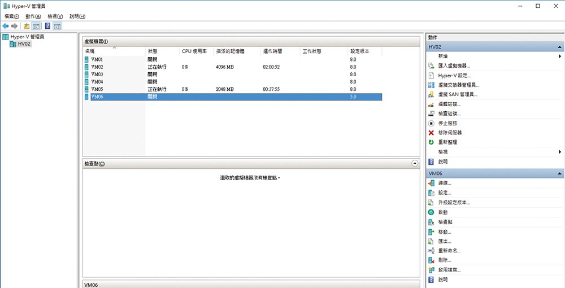Screen dimensions: 565x288
Task: Click the VM06 Connect (連線) icon
Action: click(431, 183)
